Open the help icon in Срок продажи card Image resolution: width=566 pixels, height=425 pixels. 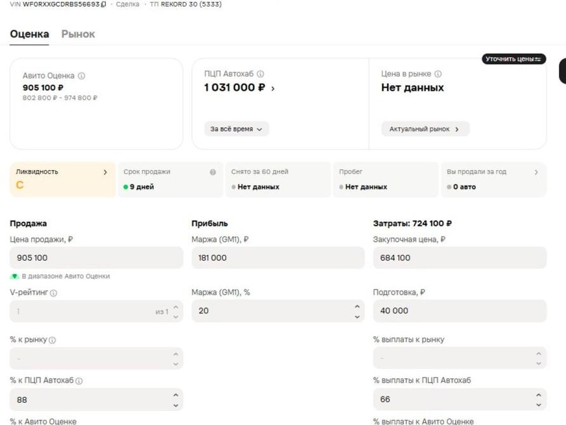tap(213, 172)
